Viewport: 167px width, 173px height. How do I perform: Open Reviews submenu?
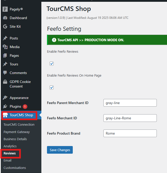[10, 153]
